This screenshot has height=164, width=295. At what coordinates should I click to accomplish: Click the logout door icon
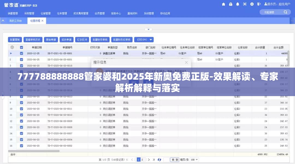259,4
